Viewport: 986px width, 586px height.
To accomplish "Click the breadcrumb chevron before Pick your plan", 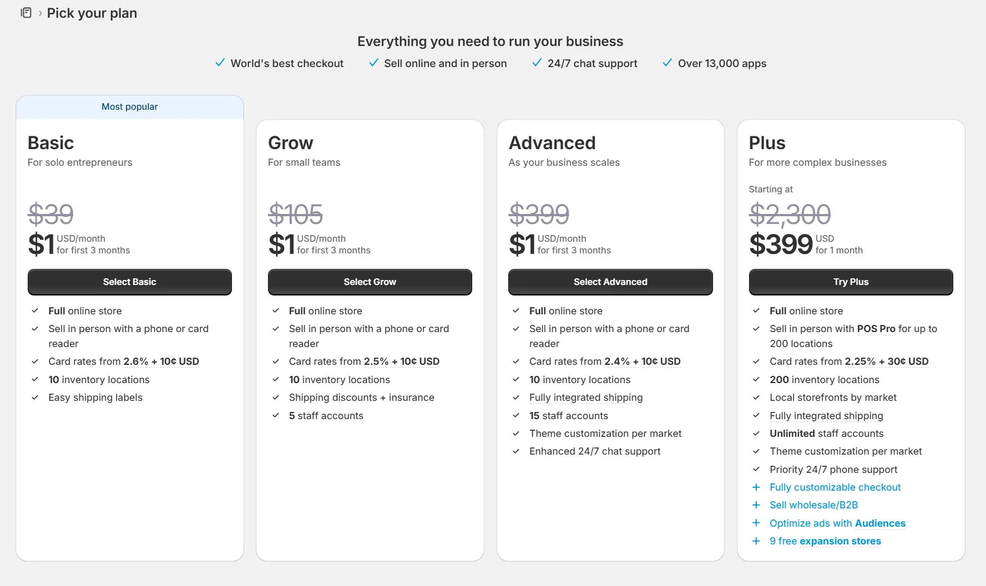I will [40, 13].
